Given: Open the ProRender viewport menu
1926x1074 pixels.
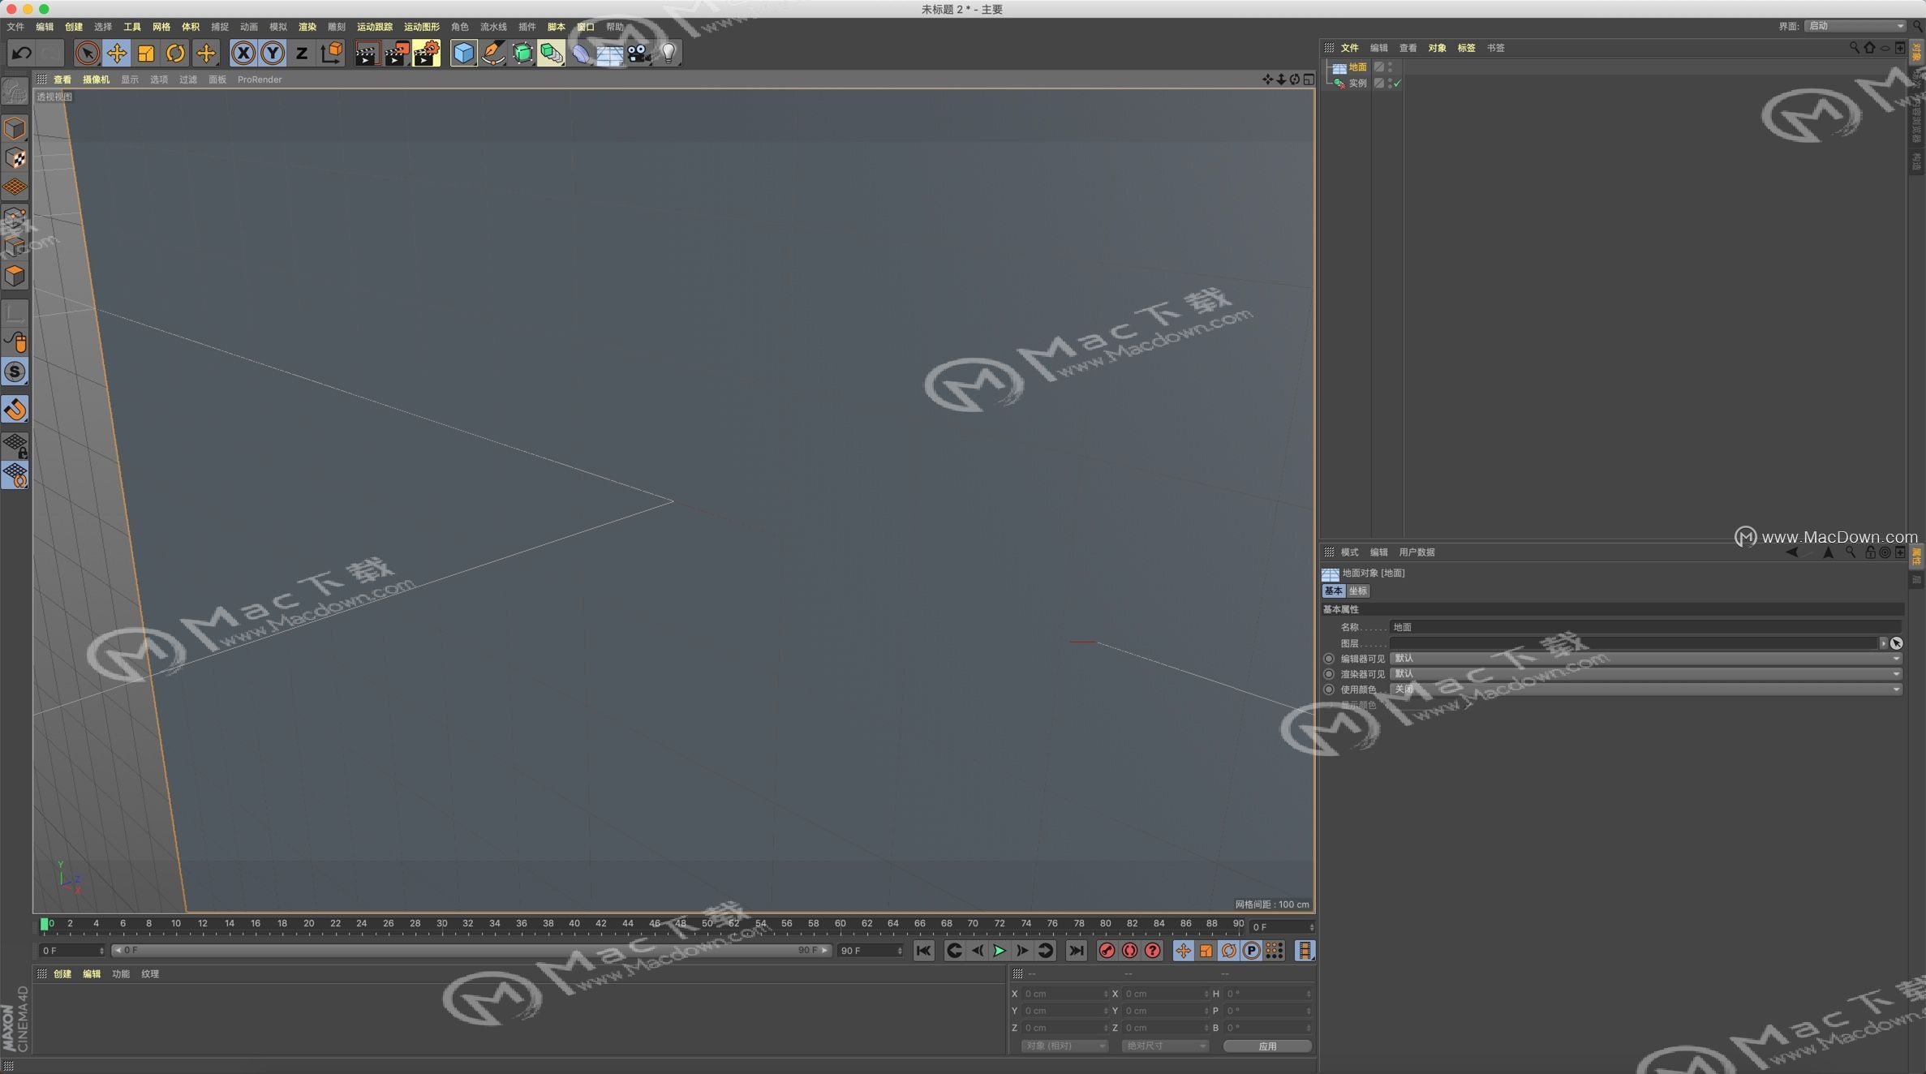Looking at the screenshot, I should coord(260,79).
